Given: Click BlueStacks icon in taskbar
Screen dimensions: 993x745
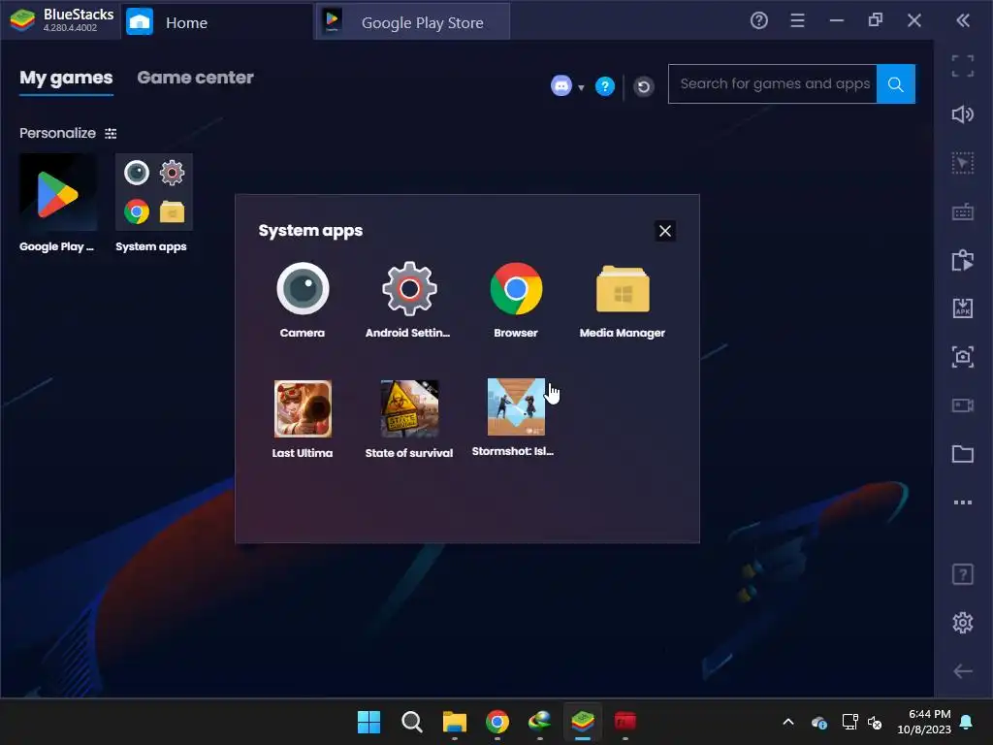Looking at the screenshot, I should click(x=583, y=722).
